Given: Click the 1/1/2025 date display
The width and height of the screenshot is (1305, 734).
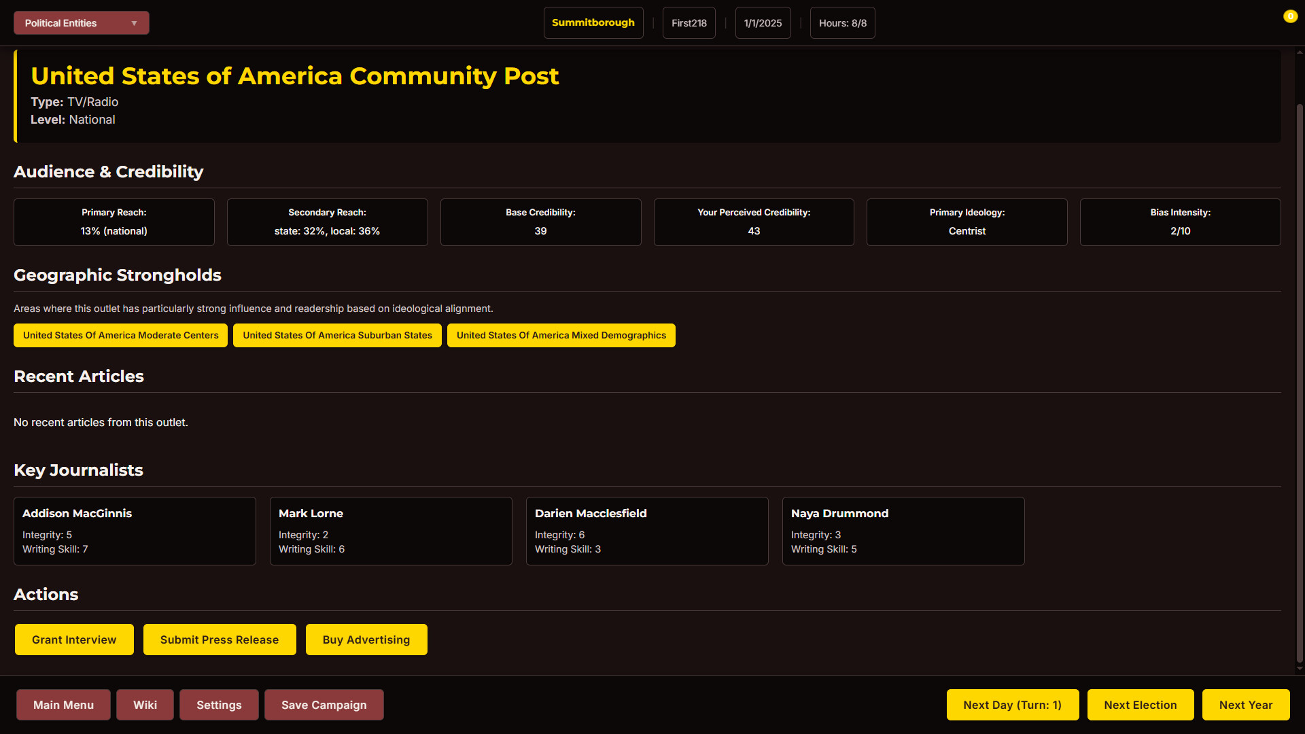Looking at the screenshot, I should tap(763, 23).
